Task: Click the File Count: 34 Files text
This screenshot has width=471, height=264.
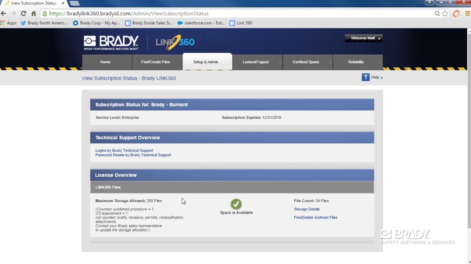Action: 311,201
